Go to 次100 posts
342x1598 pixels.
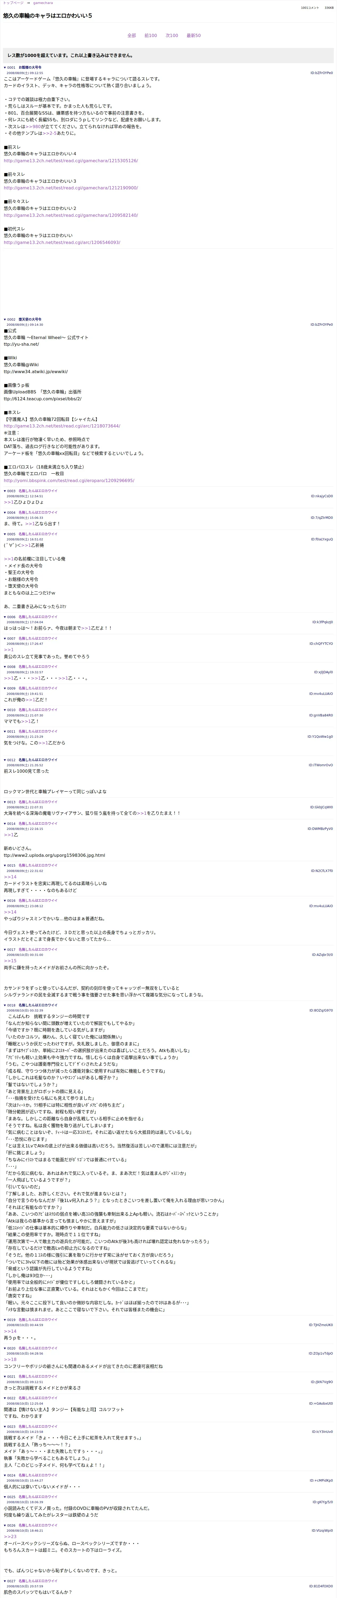point(172,35)
